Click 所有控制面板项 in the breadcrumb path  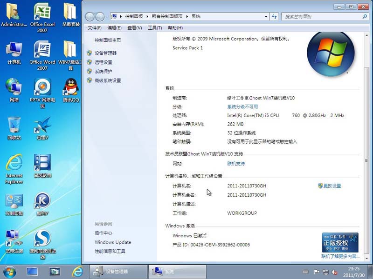pyautogui.click(x=167, y=16)
